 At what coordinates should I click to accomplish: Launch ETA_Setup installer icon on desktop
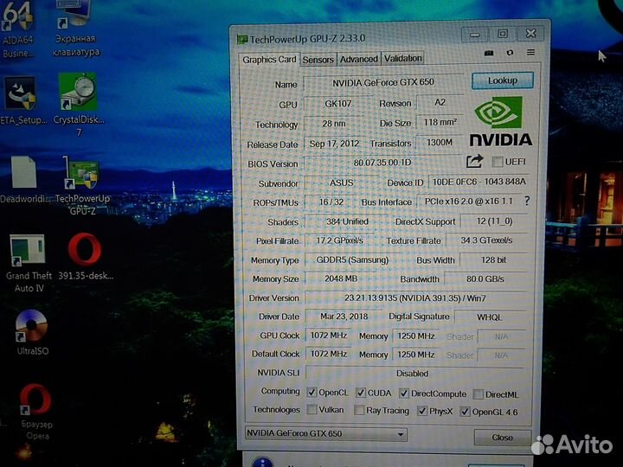[22, 101]
